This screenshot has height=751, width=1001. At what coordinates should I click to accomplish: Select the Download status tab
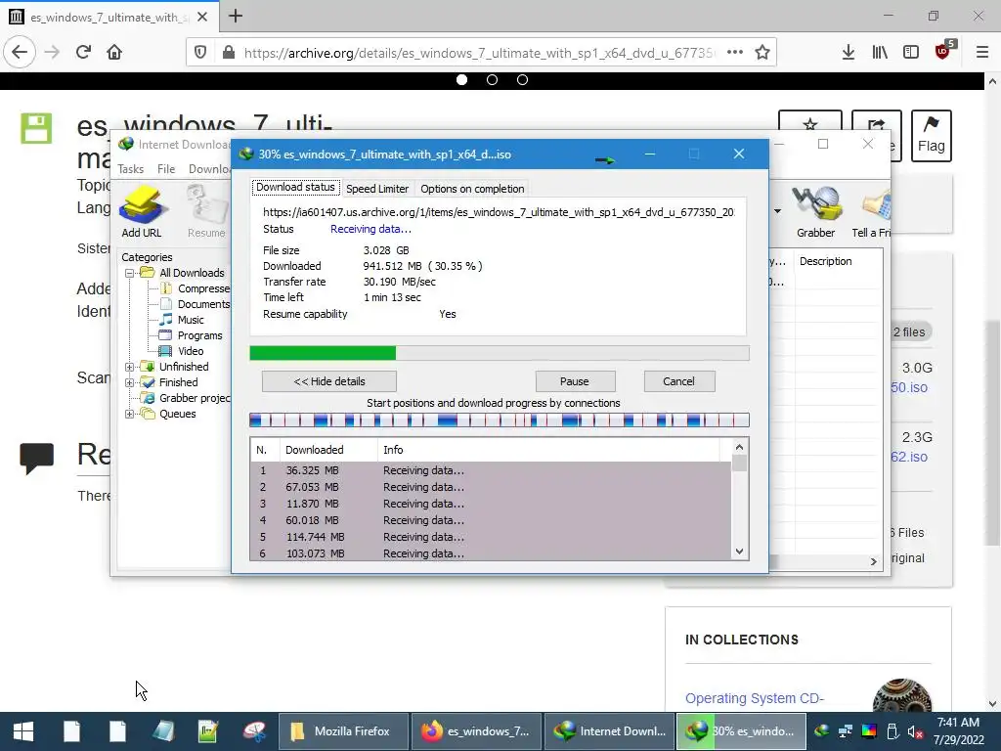[295, 187]
